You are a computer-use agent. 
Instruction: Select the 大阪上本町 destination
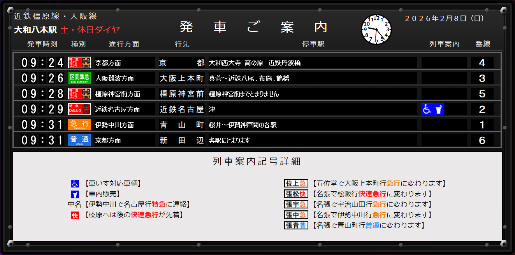click(x=182, y=78)
